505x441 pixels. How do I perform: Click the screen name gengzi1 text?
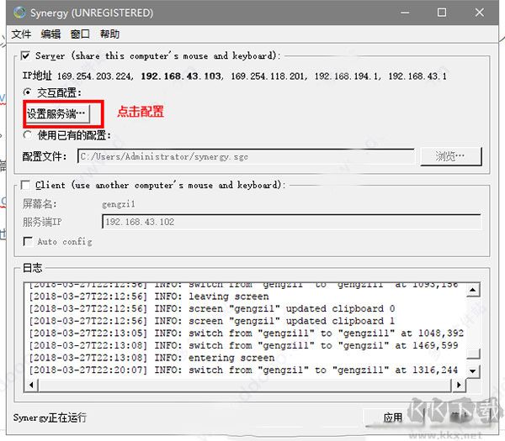(119, 204)
